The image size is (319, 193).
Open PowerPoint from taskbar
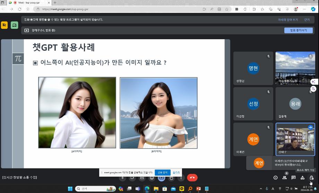(x=199, y=189)
